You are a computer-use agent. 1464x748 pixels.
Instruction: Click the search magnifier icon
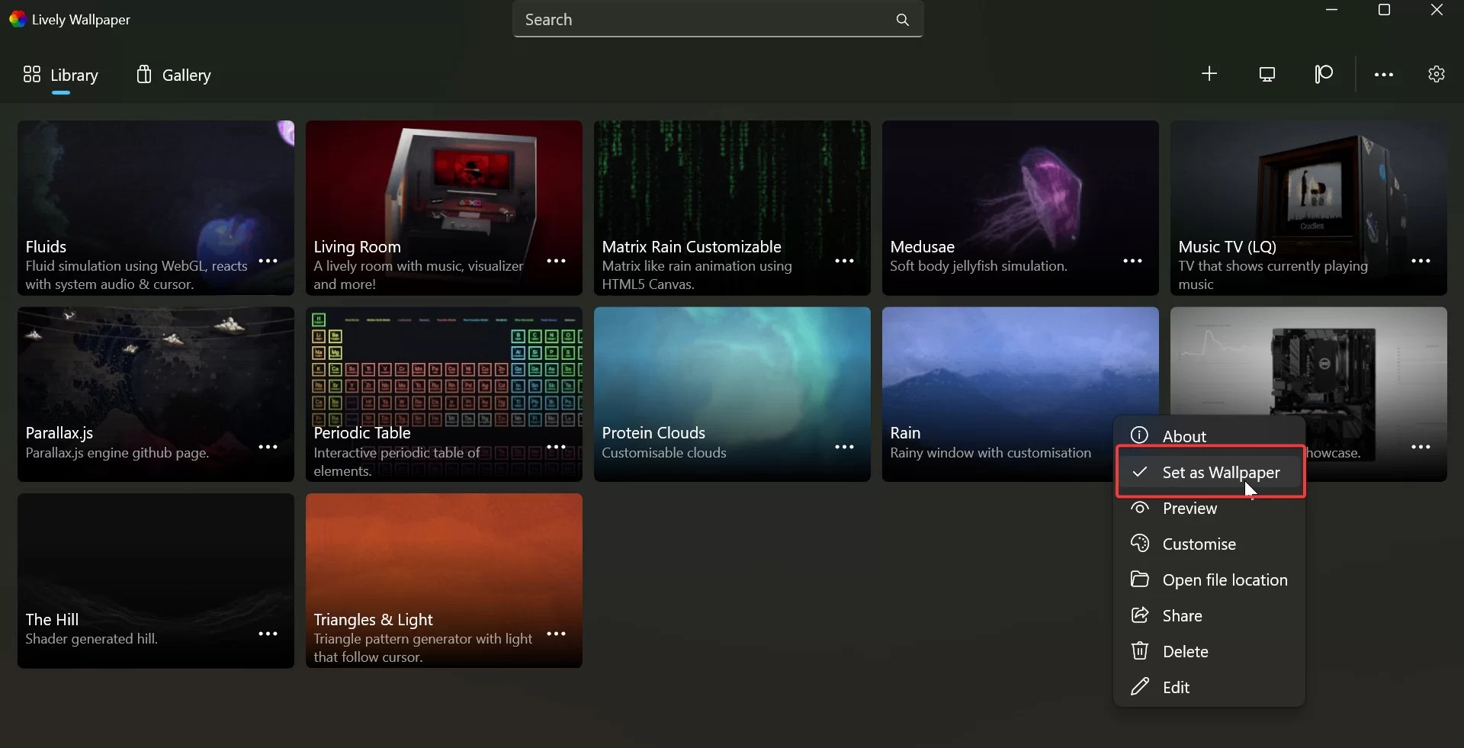903,20
